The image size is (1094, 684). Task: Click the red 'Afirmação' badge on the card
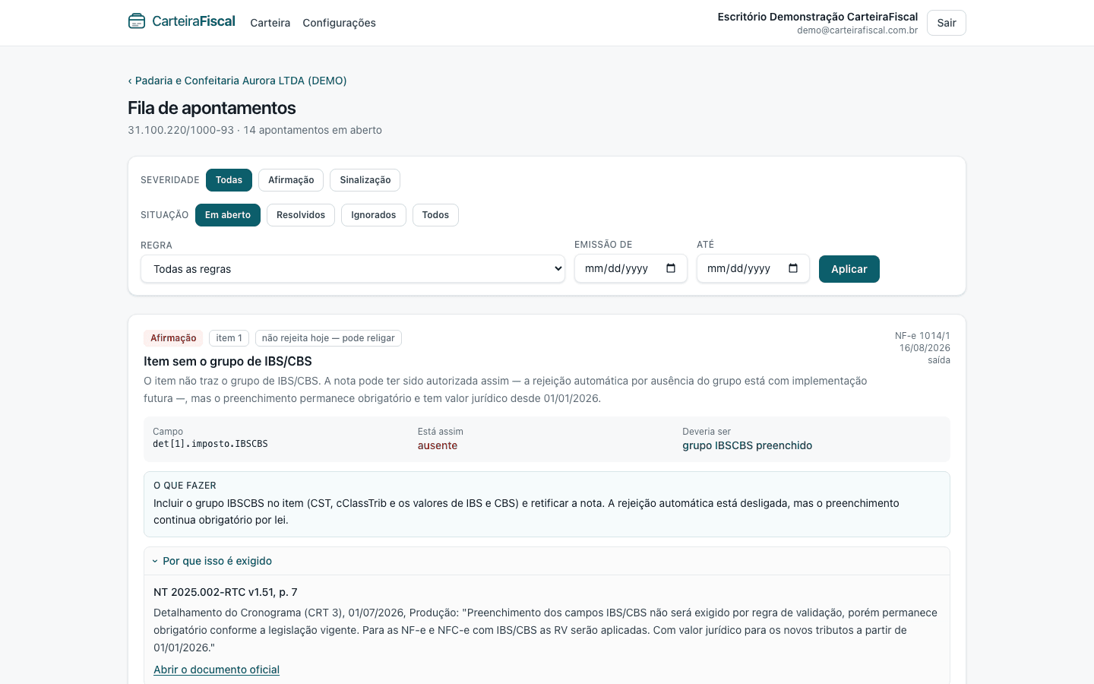[x=173, y=338]
